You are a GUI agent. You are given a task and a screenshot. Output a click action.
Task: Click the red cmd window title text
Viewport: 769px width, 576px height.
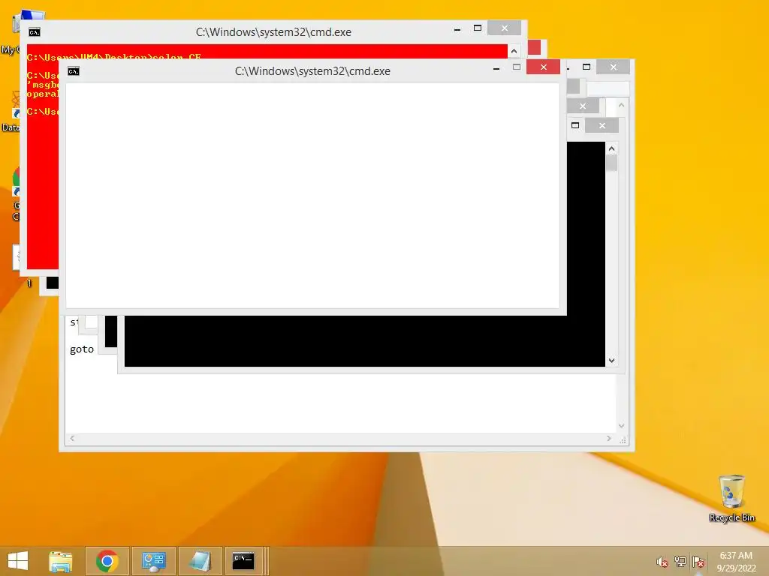point(273,32)
